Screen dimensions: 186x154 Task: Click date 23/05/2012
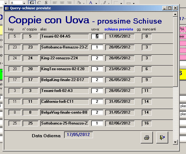point(120,69)
